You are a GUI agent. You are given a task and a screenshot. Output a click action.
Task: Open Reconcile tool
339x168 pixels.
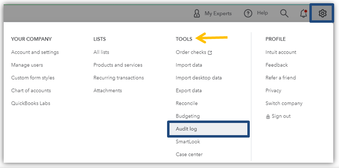(x=187, y=103)
